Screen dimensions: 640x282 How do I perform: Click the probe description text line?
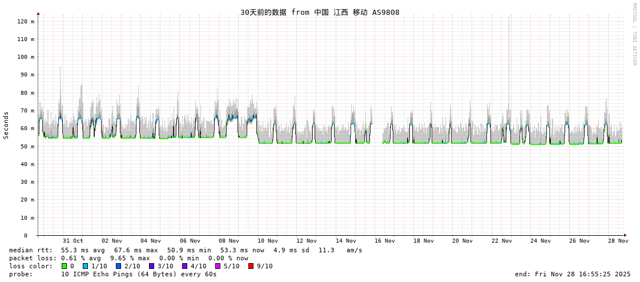(113, 274)
